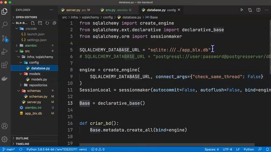
Task: Open the Docker view in activity bar
Action: point(5,79)
